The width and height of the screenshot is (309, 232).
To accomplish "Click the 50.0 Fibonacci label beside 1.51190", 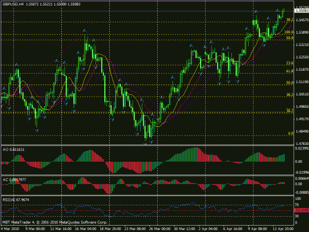I will (x=290, y=83).
